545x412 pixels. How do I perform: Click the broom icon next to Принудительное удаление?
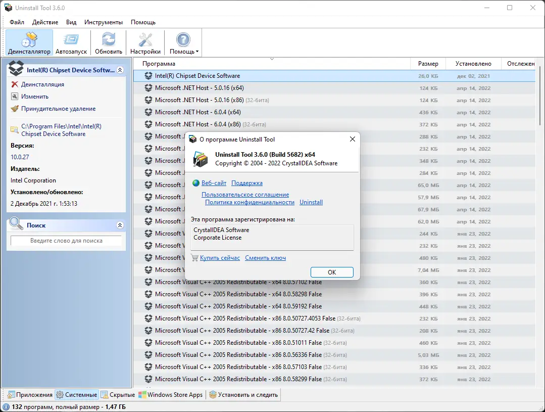[x=15, y=109]
